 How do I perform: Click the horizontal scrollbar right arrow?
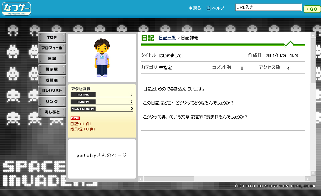(x=307, y=179)
